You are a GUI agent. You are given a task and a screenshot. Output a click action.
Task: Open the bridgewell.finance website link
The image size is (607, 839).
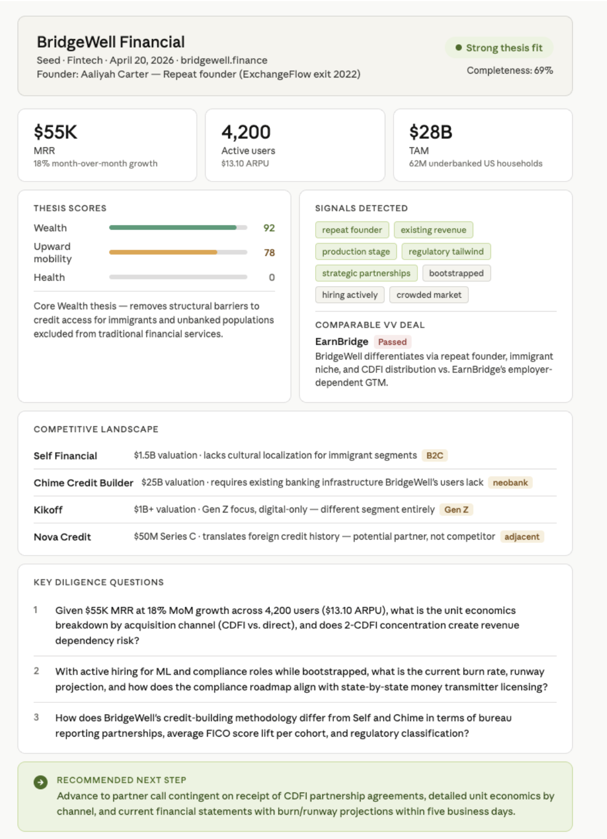[x=224, y=60]
